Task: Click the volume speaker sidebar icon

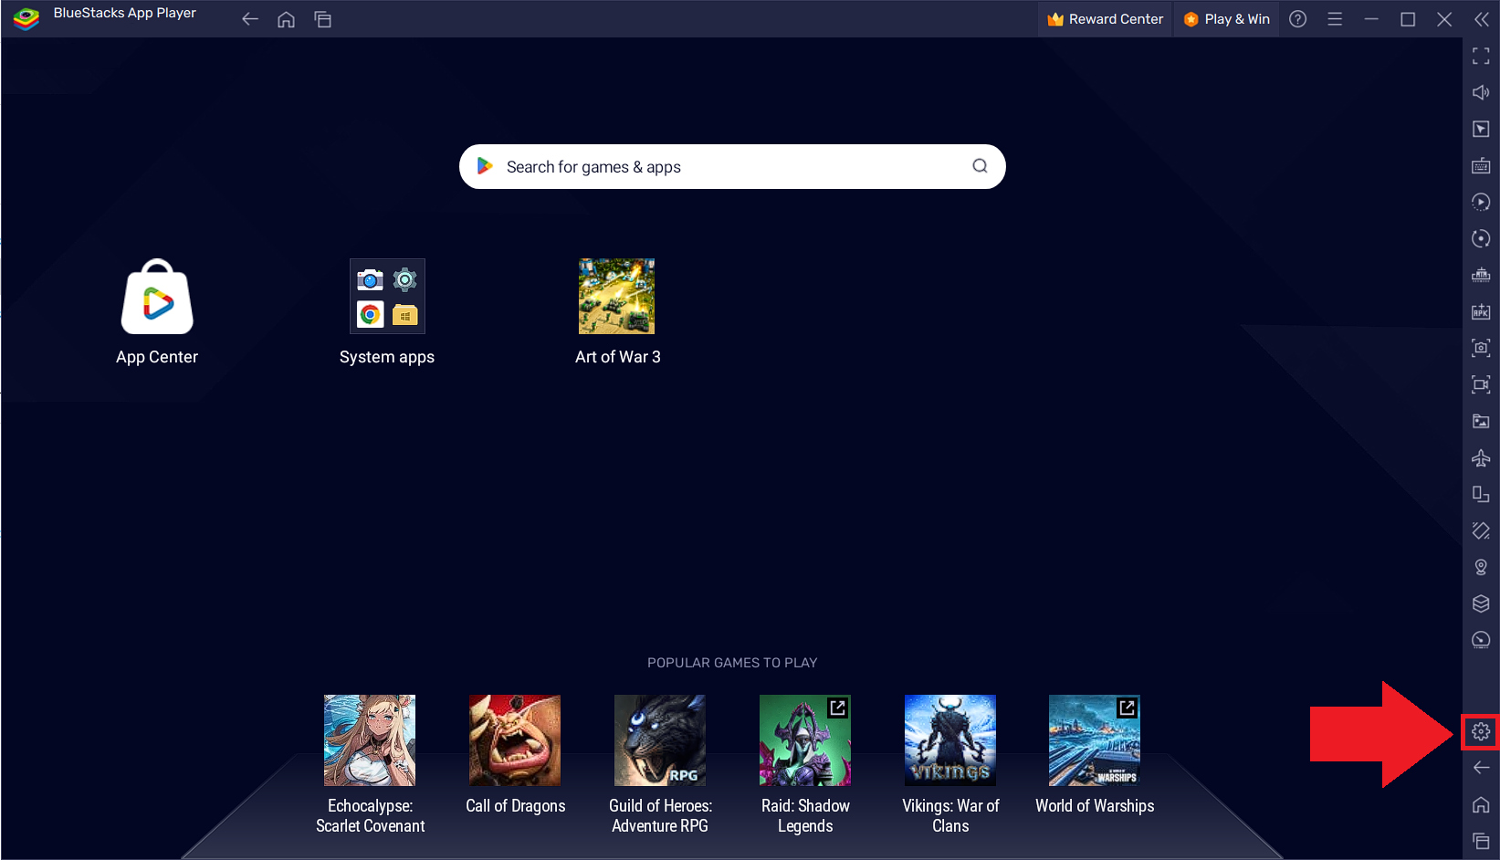Action: [x=1481, y=92]
